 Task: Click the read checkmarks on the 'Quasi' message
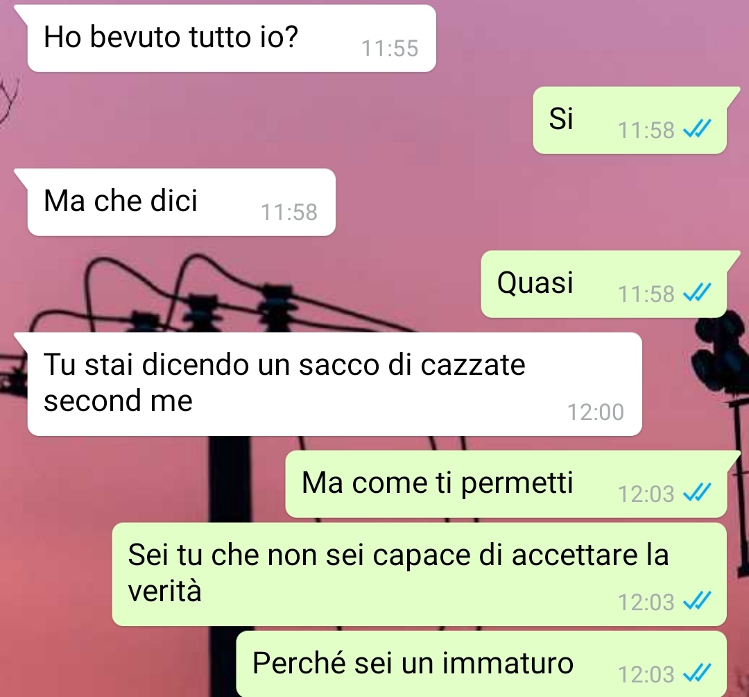click(697, 292)
